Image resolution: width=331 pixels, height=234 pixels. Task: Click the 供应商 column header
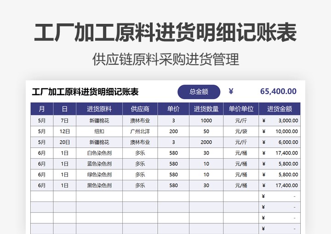(140, 109)
